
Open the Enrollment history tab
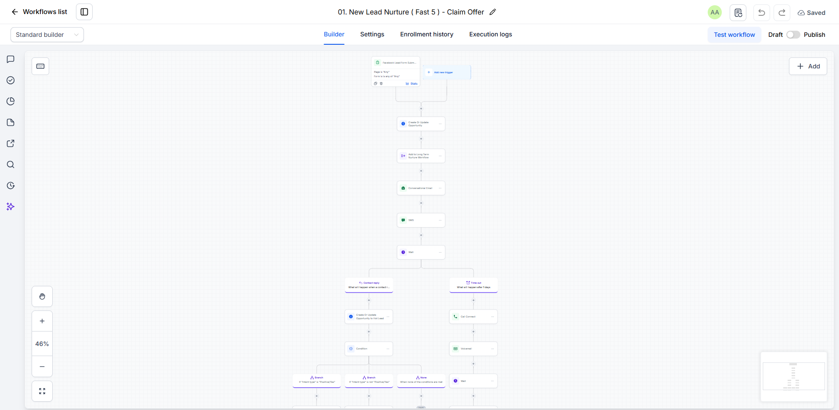pos(427,34)
